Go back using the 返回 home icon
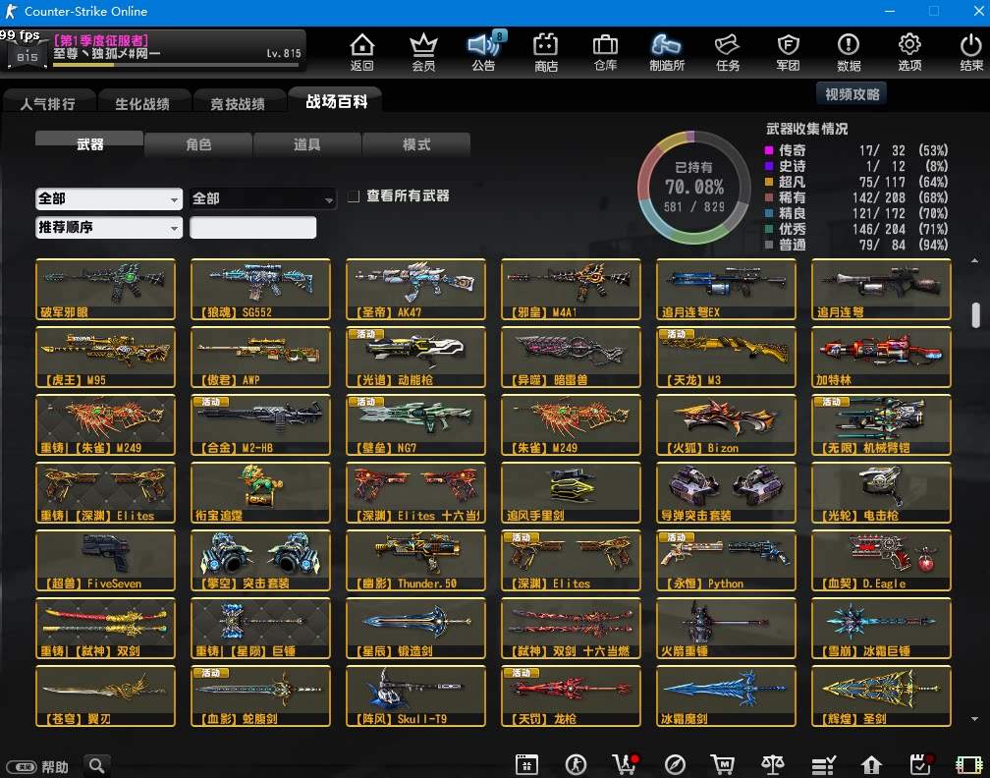 click(361, 52)
